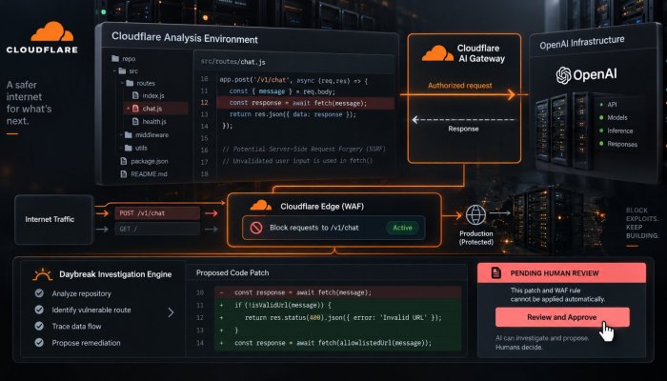Click the Authorized request arrow label
This screenshot has height=381, width=667.
click(460, 86)
